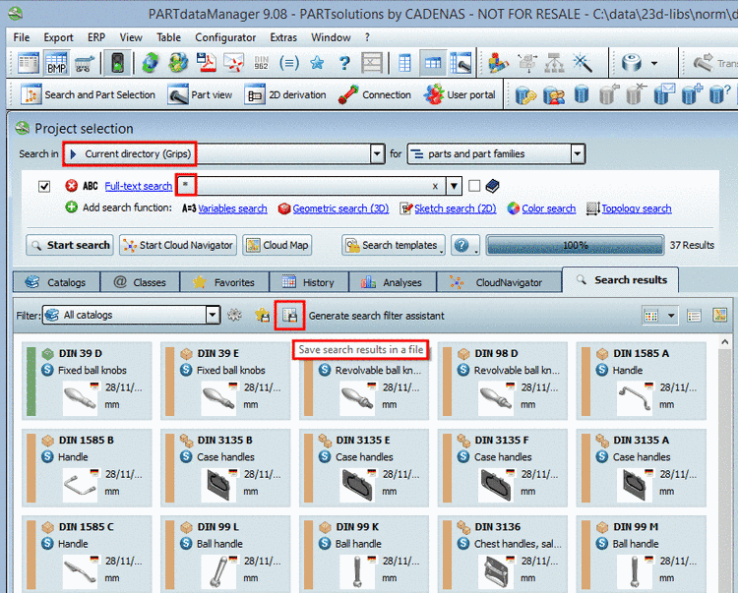Click the User portal button

click(x=459, y=94)
